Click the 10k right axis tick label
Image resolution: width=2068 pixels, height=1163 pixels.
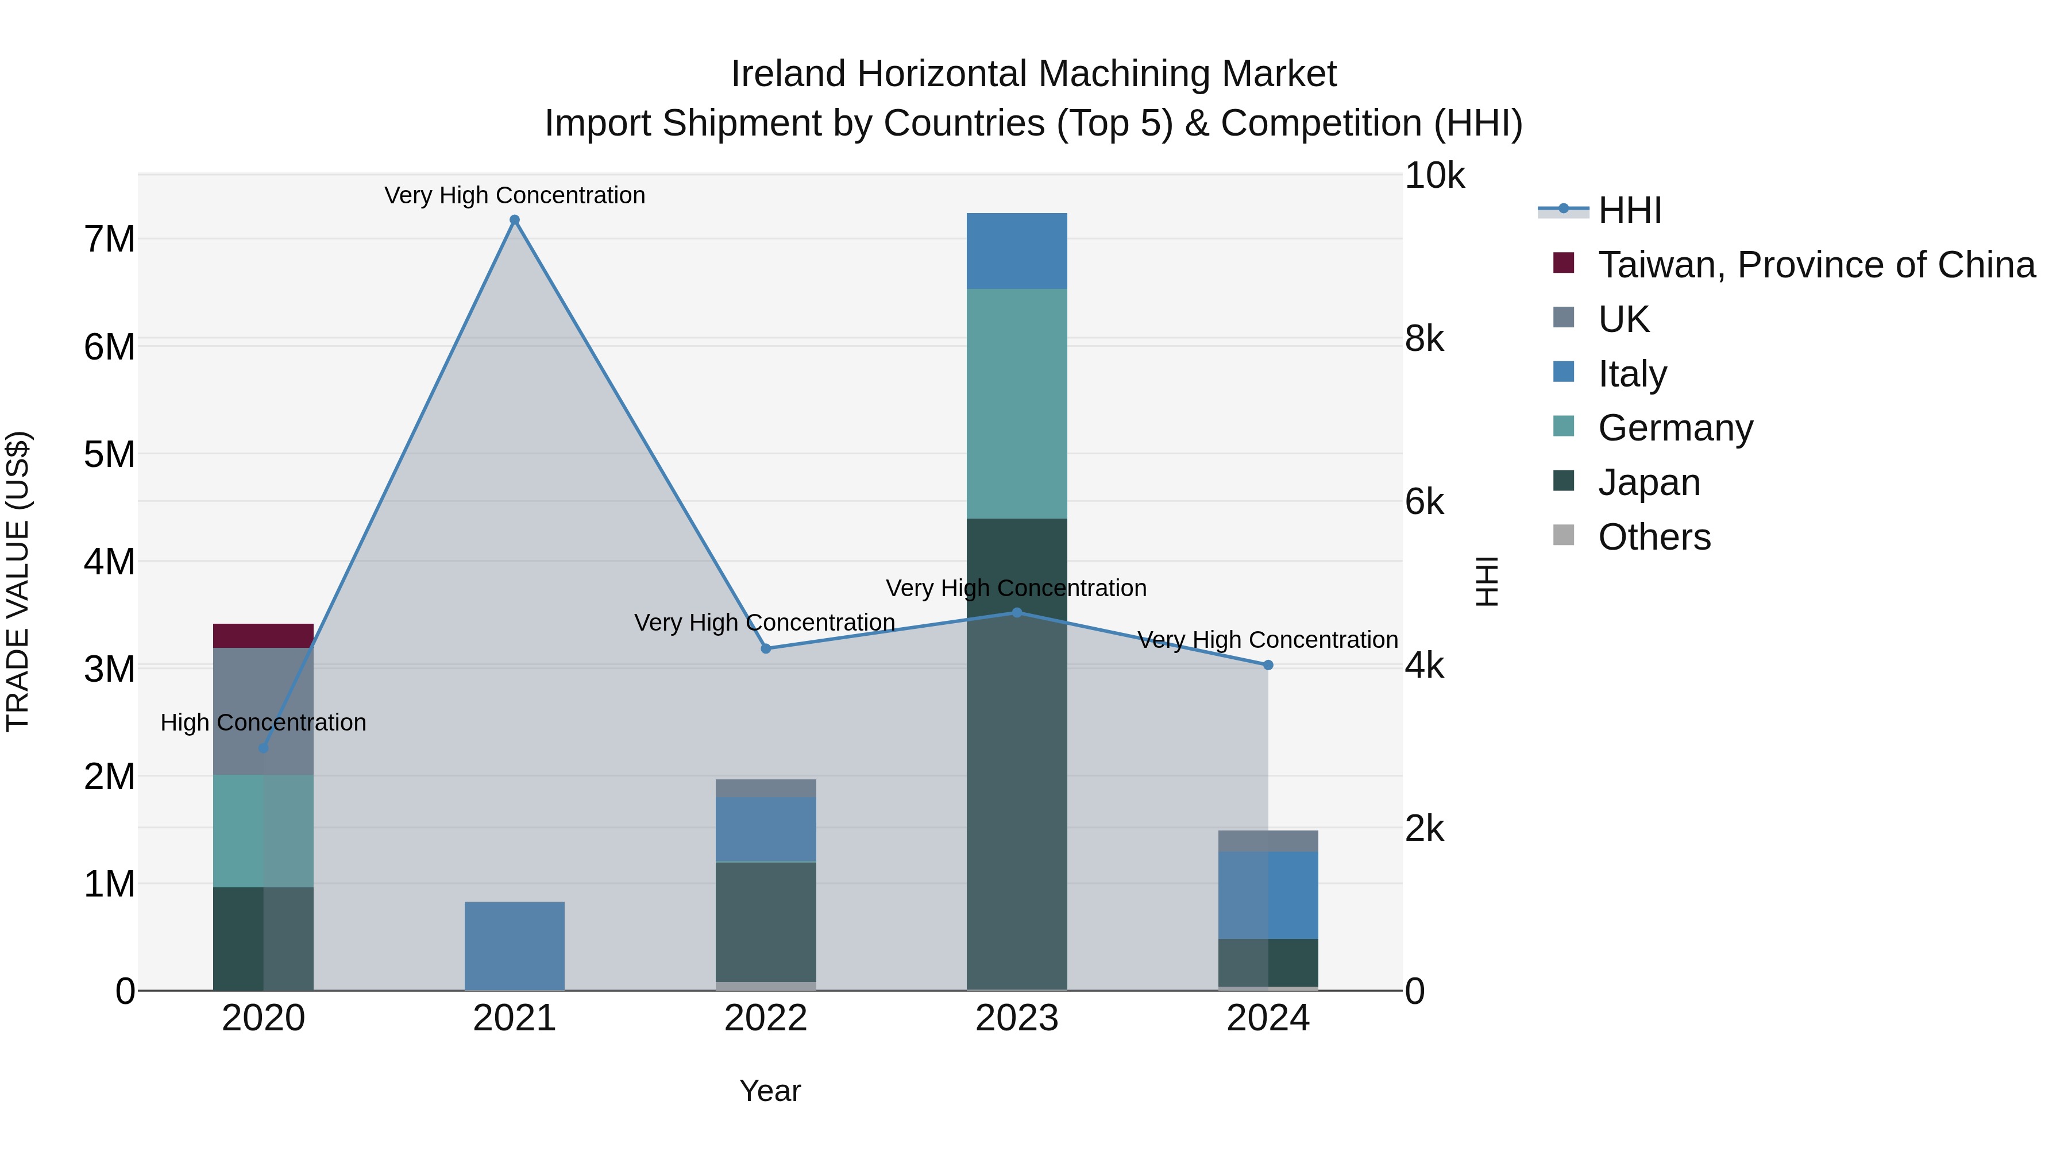(1434, 175)
